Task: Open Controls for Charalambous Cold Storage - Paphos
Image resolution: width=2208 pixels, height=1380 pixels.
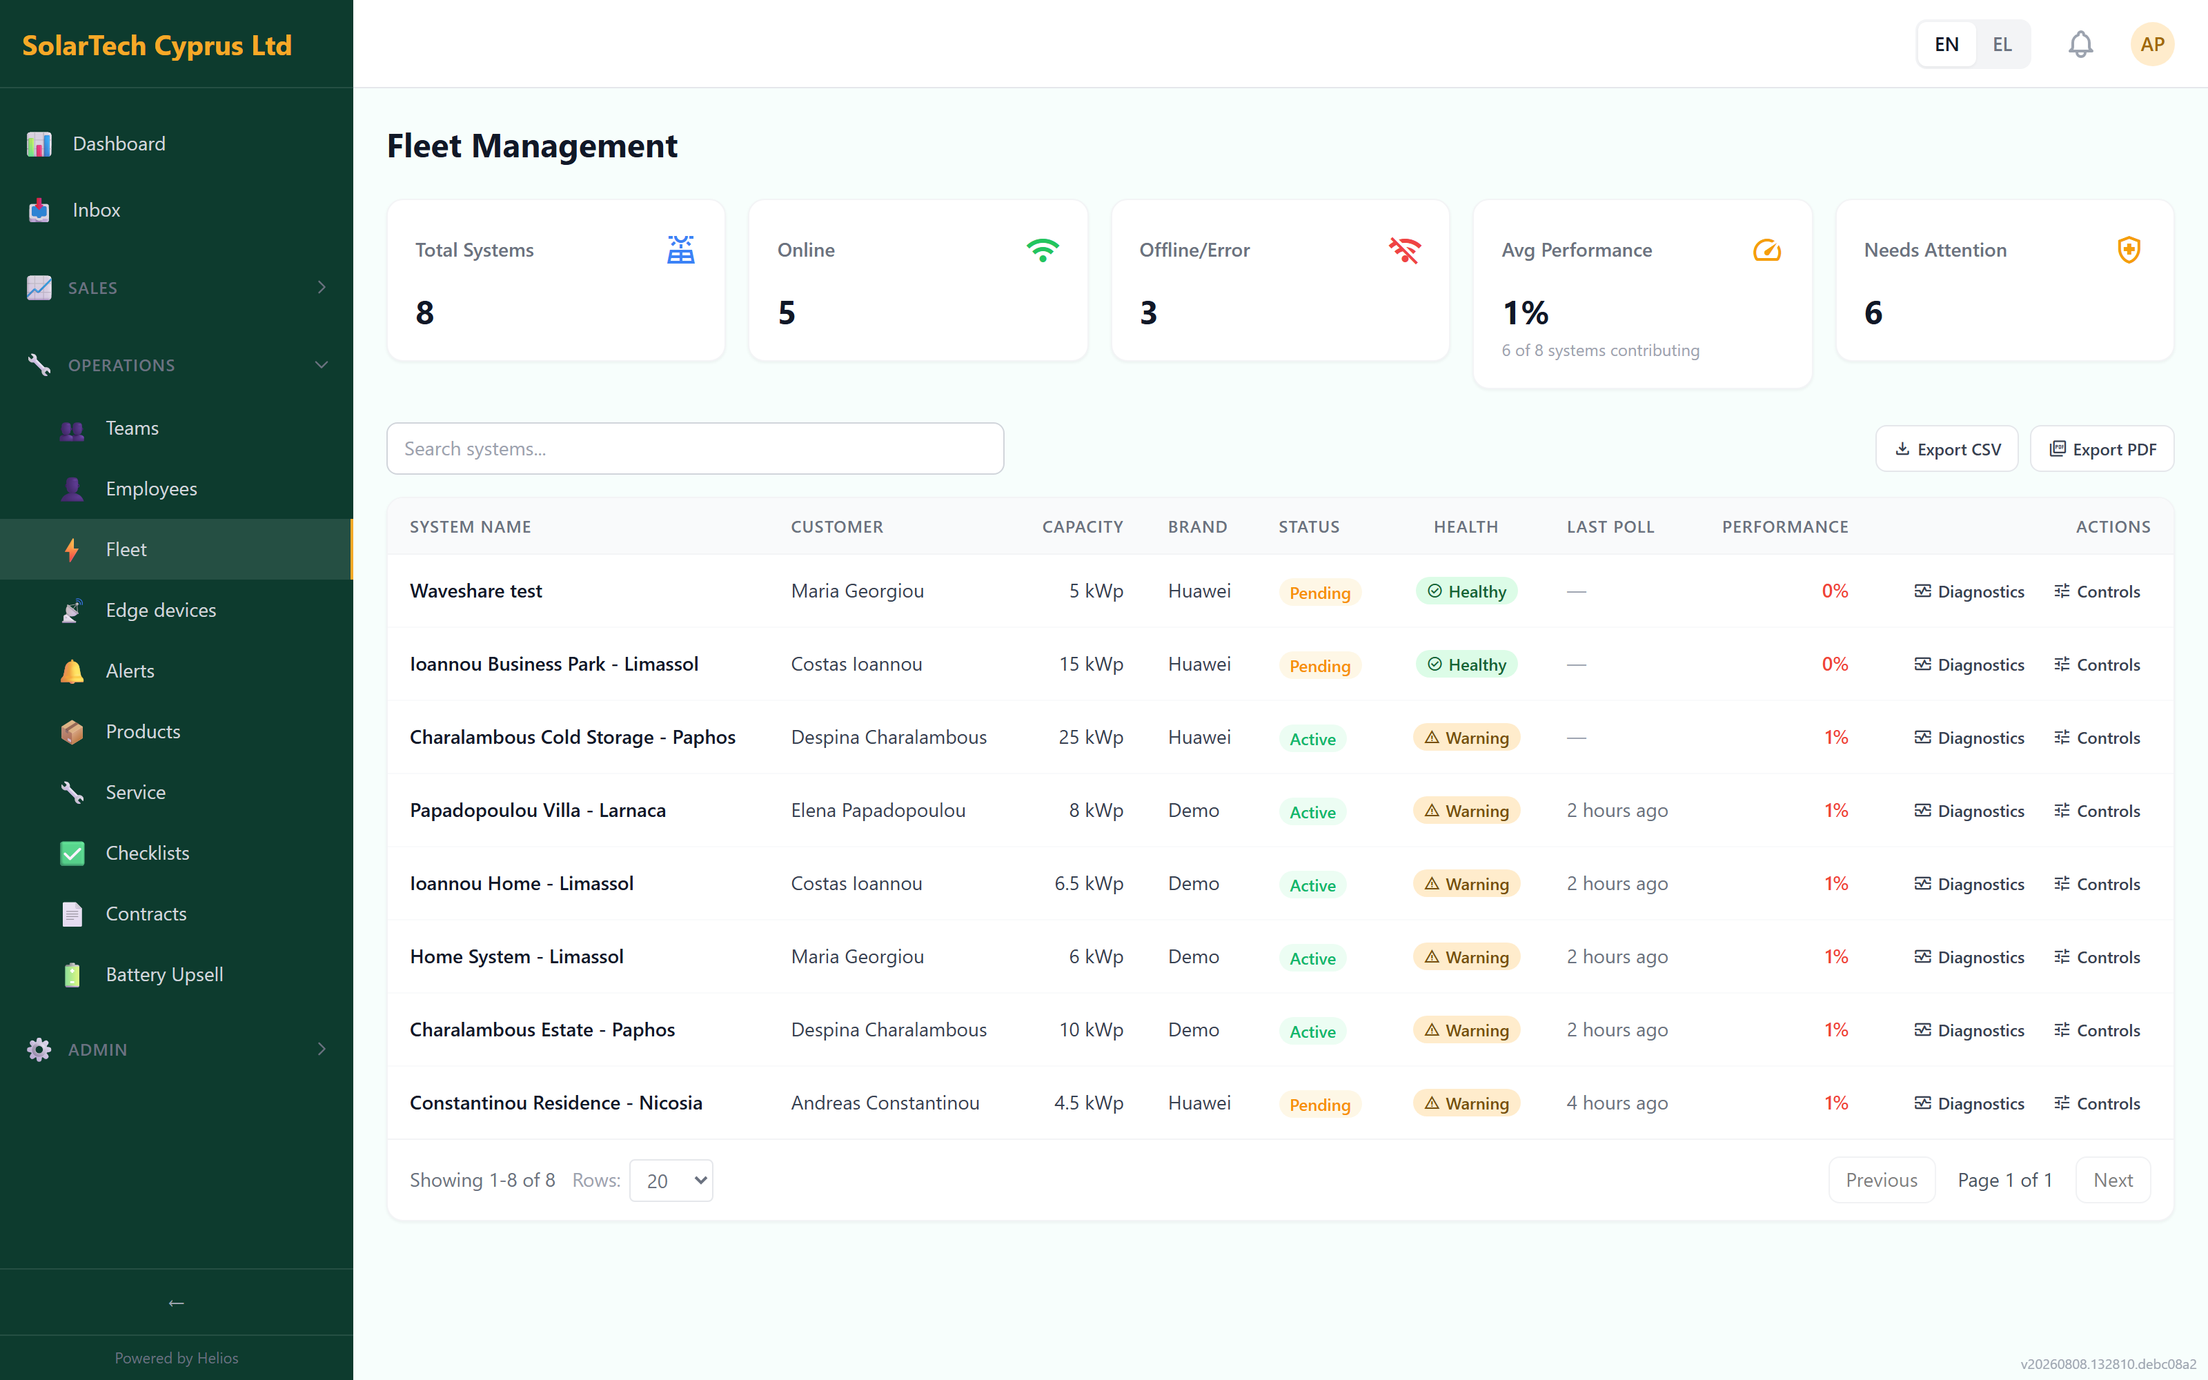Action: click(x=2097, y=738)
